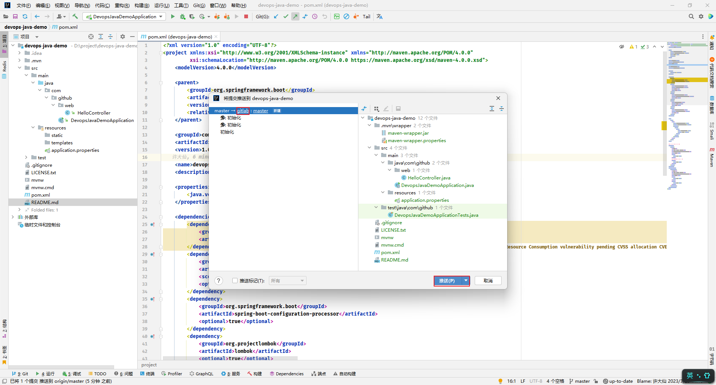
Task: Open Search Everywhere magnifier icon
Action: coord(691,16)
